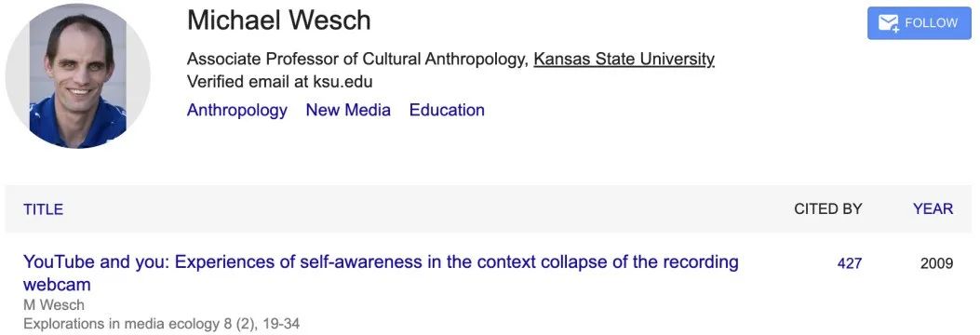Click the envelope icon in the Follow button
The height and width of the screenshot is (335, 980).
(888, 24)
